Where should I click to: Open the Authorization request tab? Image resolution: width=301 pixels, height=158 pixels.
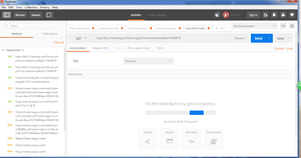pyautogui.click(x=78, y=48)
